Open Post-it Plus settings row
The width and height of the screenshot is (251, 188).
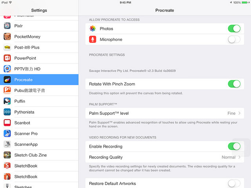tap(39, 47)
